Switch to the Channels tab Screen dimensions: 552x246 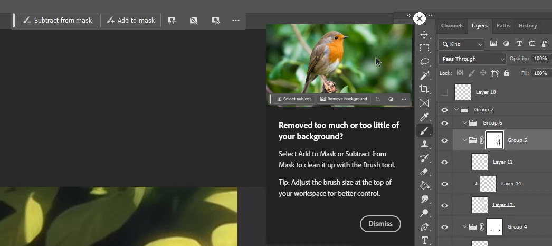pos(452,26)
